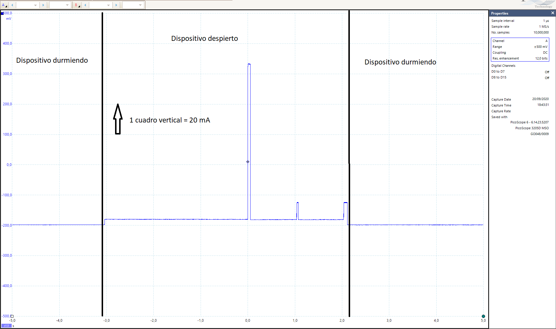
Task: Select the Range label in Properties
Action: (497, 47)
